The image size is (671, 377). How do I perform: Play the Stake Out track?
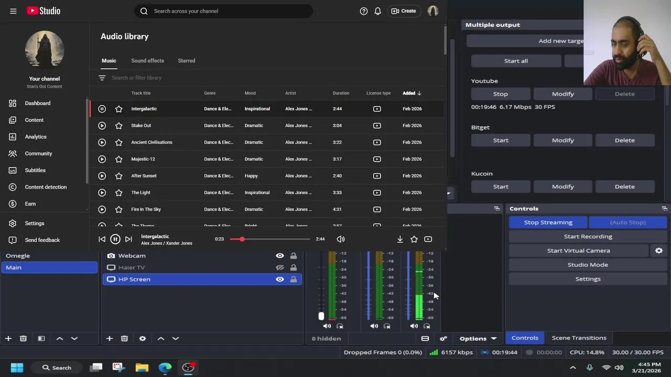tap(102, 126)
